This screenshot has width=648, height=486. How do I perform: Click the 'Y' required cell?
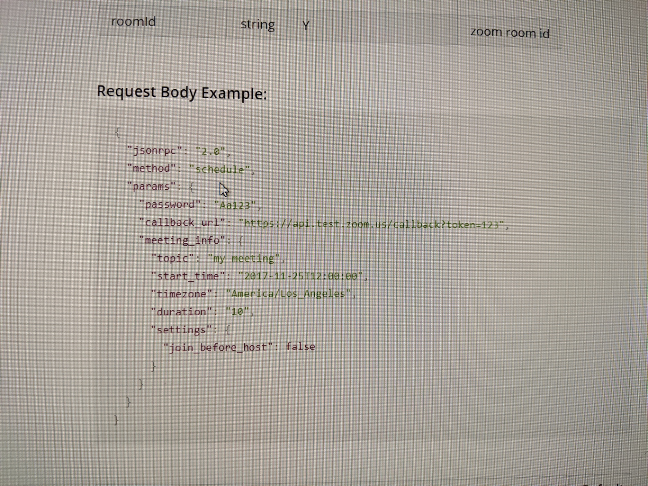[306, 25]
